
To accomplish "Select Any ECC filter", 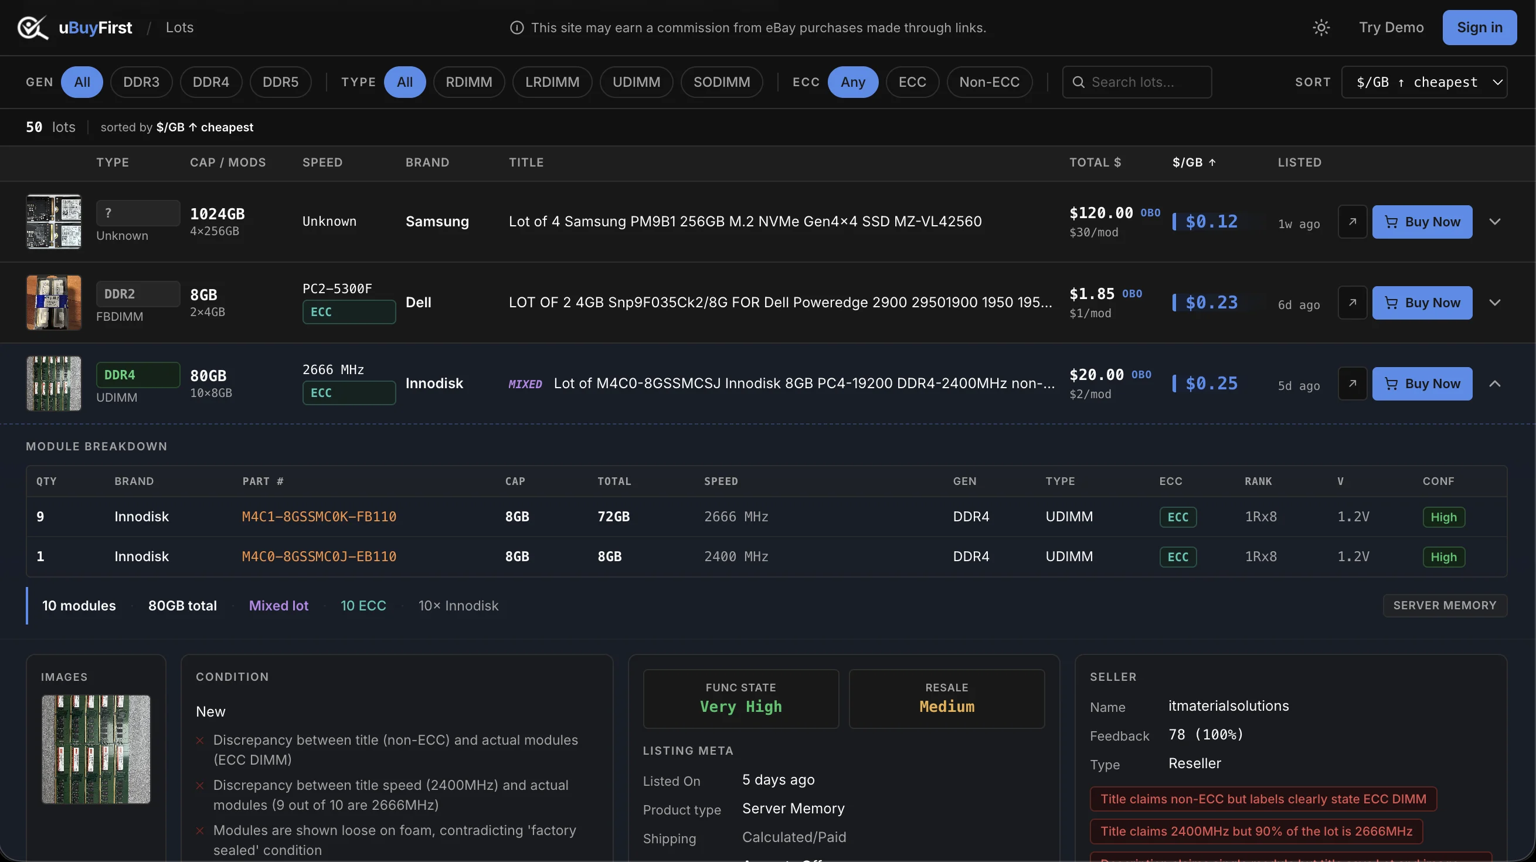I will click(852, 82).
